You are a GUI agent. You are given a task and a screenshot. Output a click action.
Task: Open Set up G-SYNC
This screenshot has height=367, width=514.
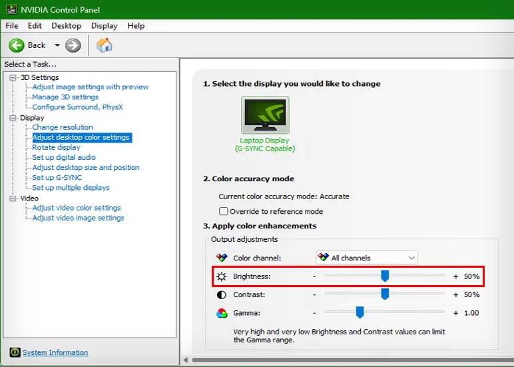point(57,178)
